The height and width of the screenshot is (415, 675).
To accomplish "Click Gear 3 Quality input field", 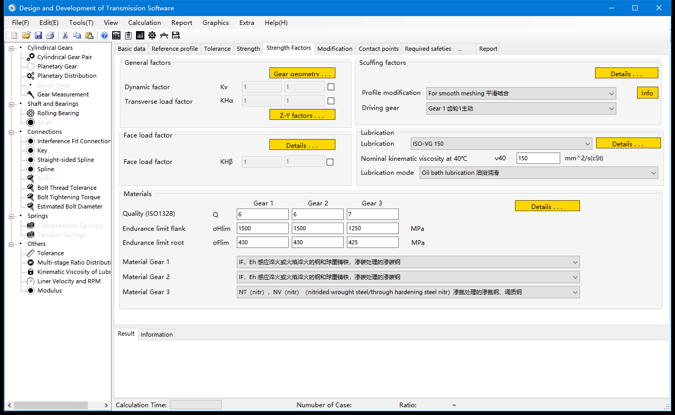I will point(373,214).
